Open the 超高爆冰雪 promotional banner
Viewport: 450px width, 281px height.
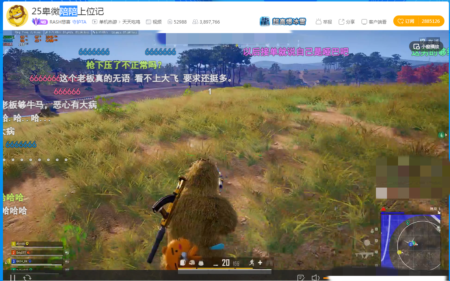[x=283, y=21]
